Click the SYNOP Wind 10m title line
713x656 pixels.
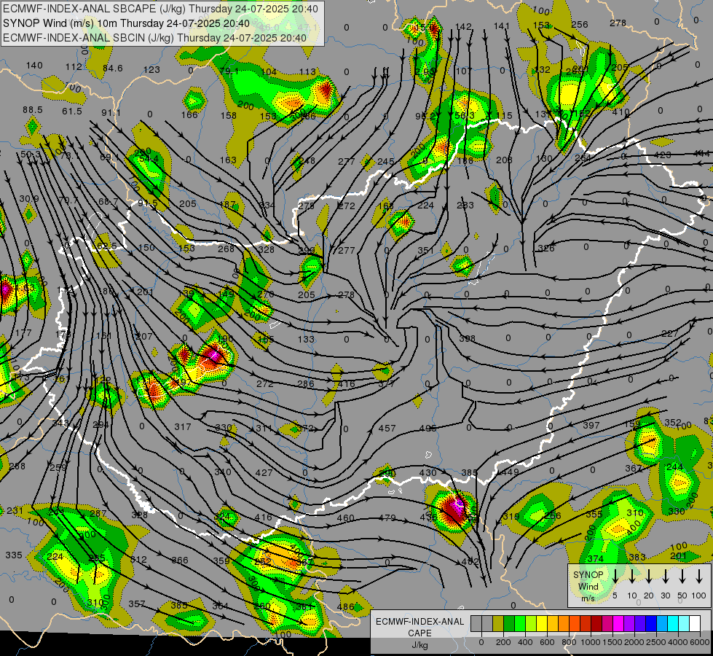pyautogui.click(x=126, y=23)
